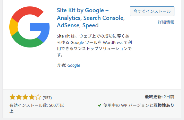184x120 pixels.
Task: Click the fourth gold rating star
Action: (x=32, y=97)
